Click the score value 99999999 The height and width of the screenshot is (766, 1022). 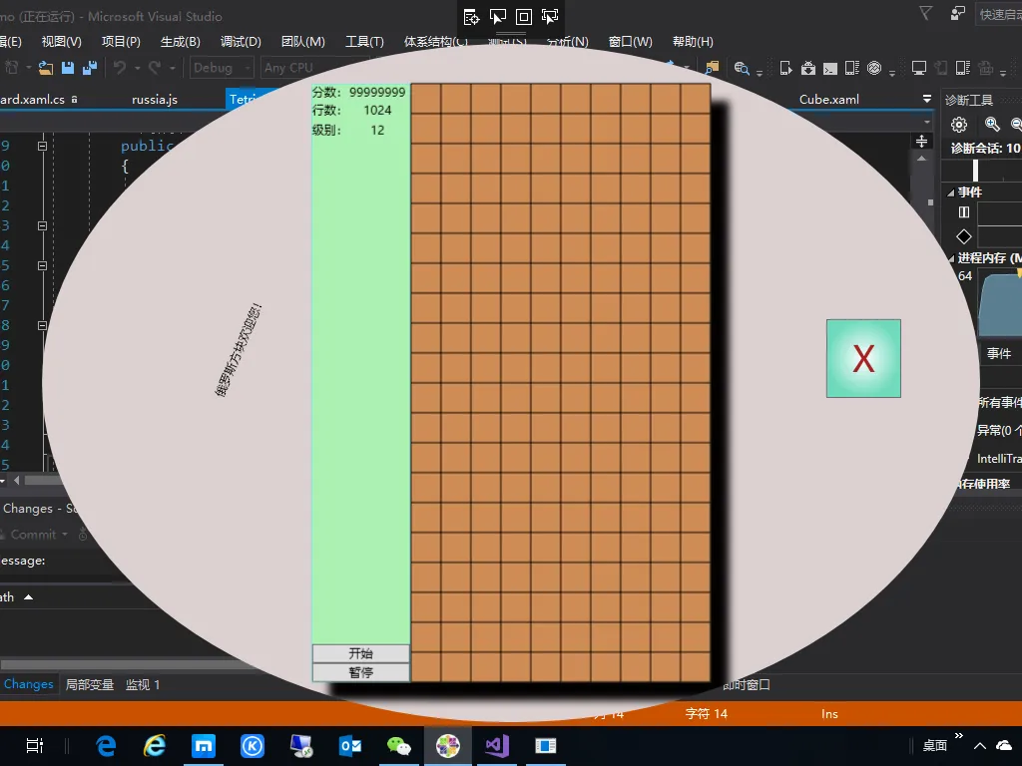pyautogui.click(x=377, y=92)
